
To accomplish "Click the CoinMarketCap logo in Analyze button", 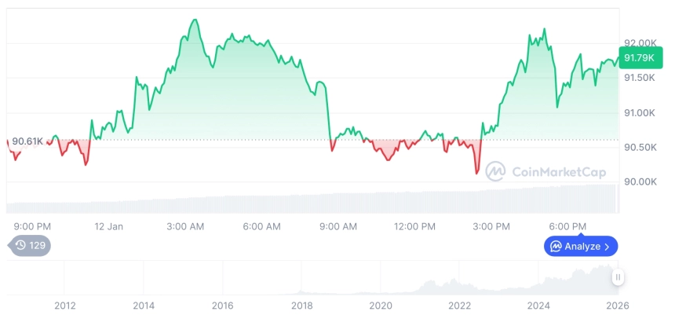I will click(556, 247).
